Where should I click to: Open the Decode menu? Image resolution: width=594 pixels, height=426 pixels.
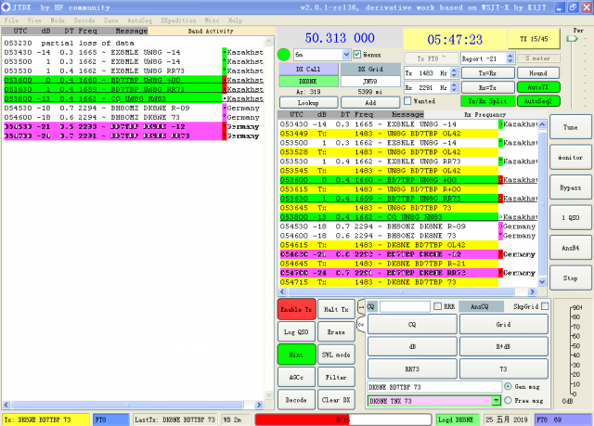click(x=84, y=20)
